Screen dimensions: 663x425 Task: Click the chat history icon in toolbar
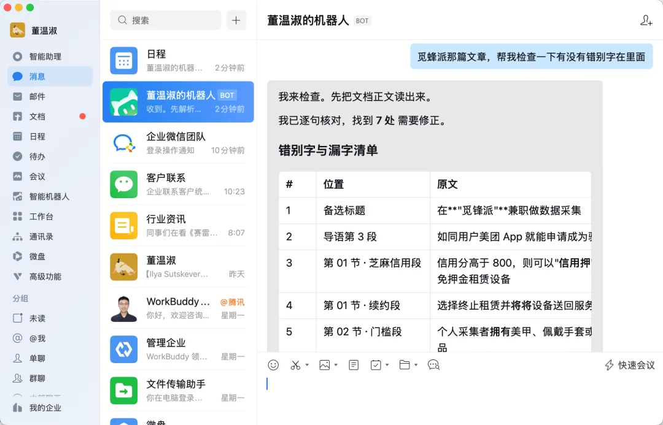(433, 365)
